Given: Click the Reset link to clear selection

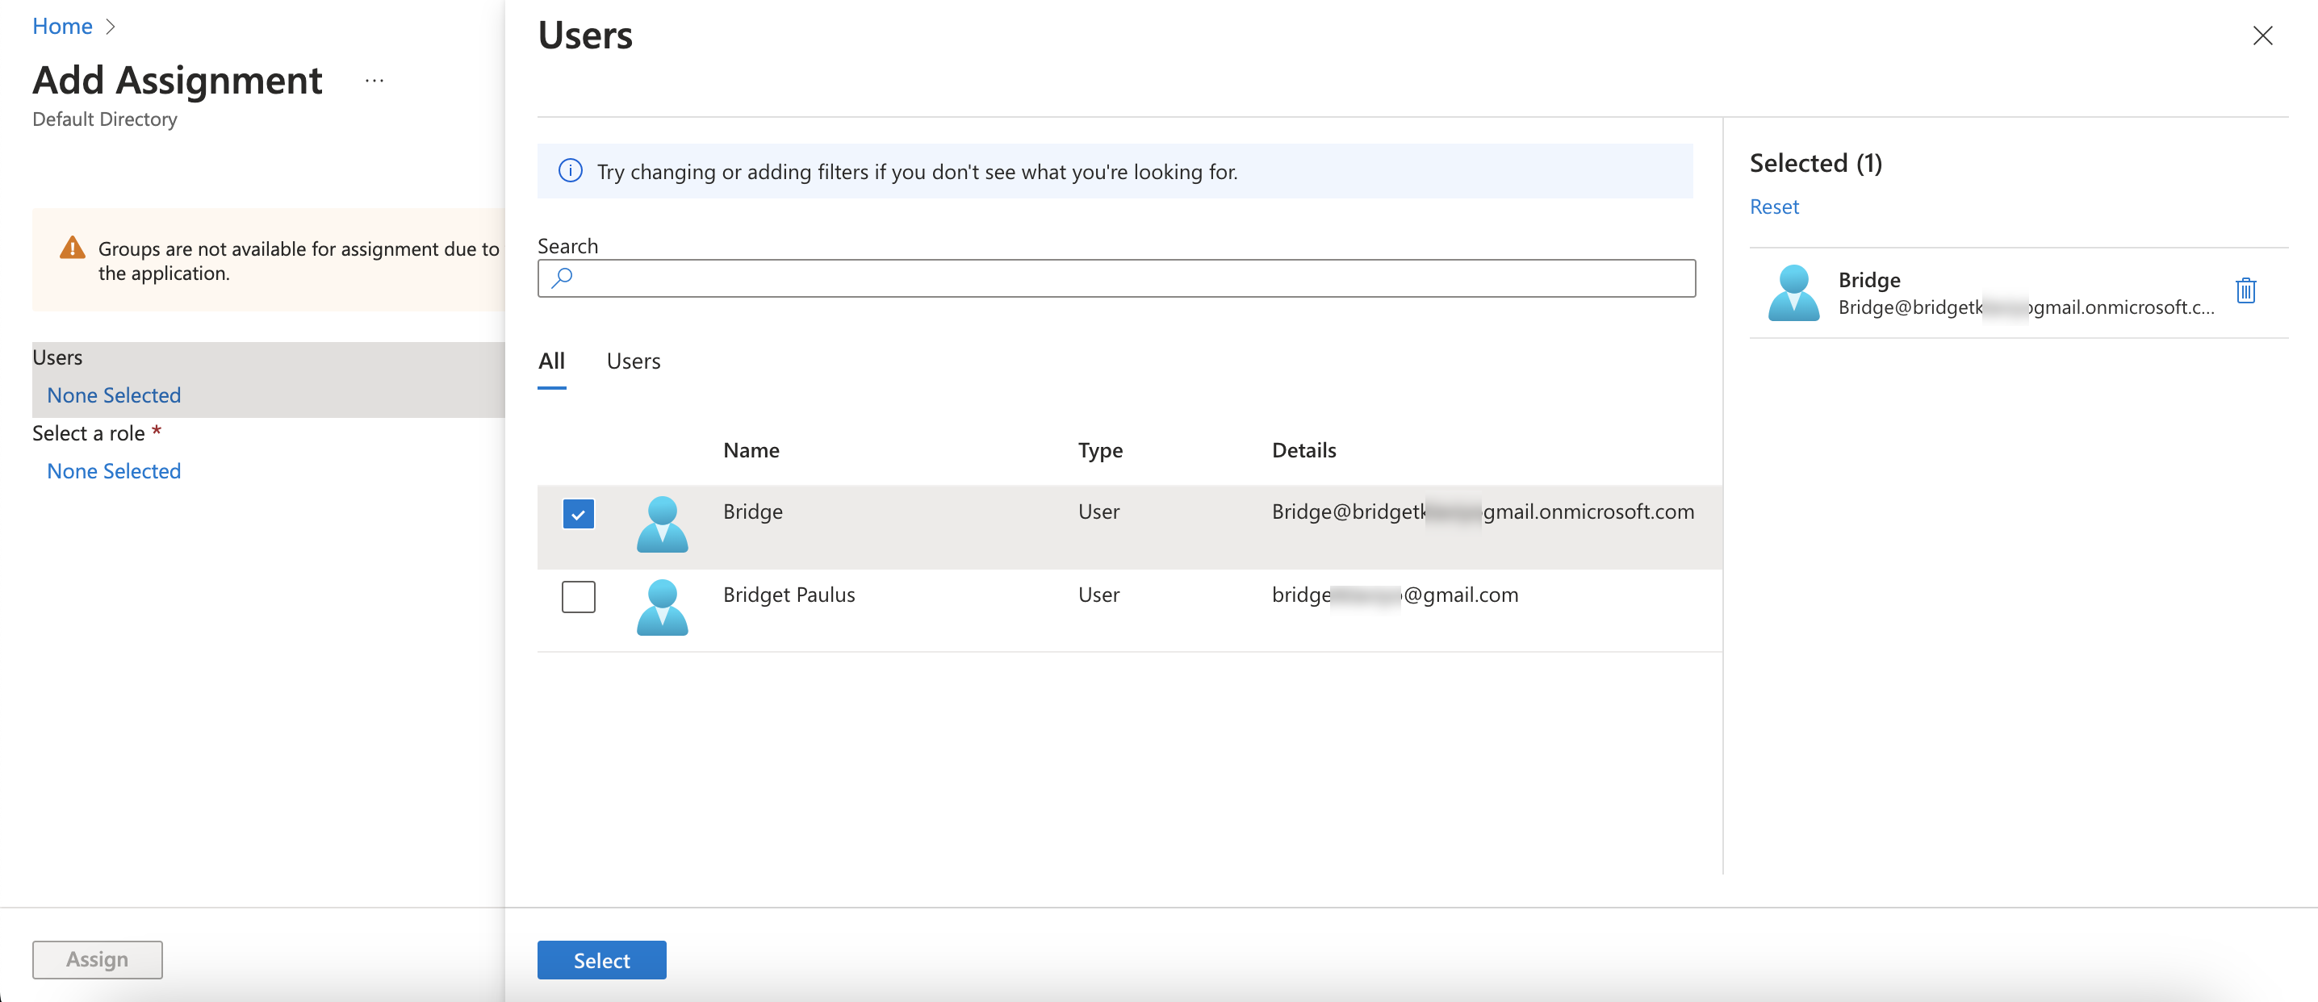Looking at the screenshot, I should pos(1774,204).
